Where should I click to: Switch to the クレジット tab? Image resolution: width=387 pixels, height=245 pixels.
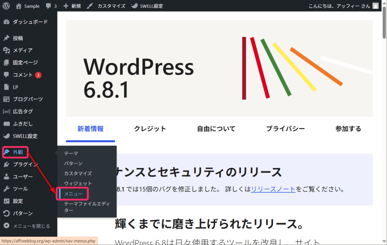pos(150,129)
